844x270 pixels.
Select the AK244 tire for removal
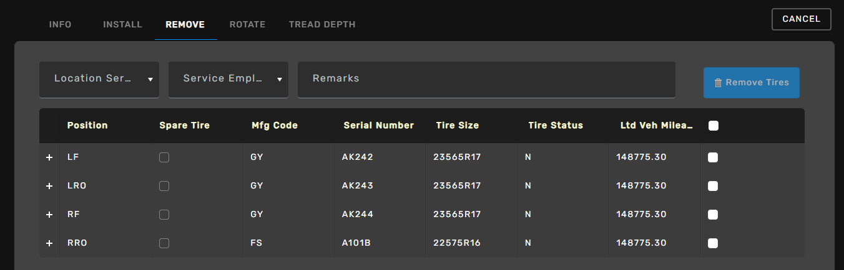[x=713, y=215]
